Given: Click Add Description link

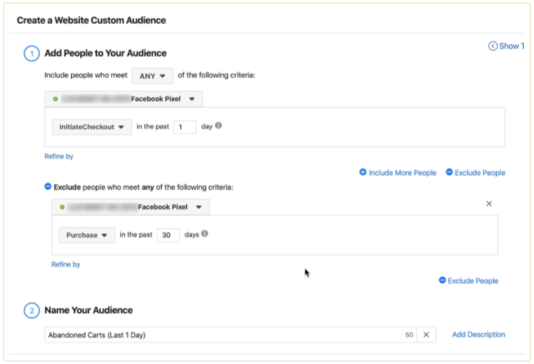Looking at the screenshot, I should pos(478,335).
